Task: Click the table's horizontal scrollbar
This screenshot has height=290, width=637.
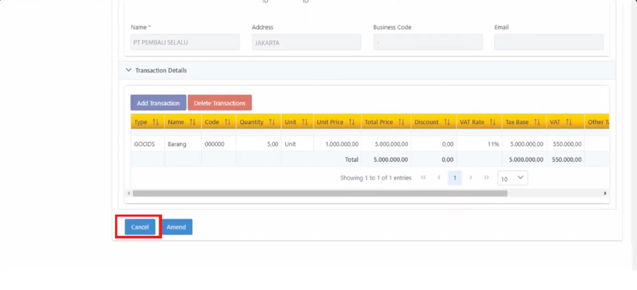Action: point(320,194)
